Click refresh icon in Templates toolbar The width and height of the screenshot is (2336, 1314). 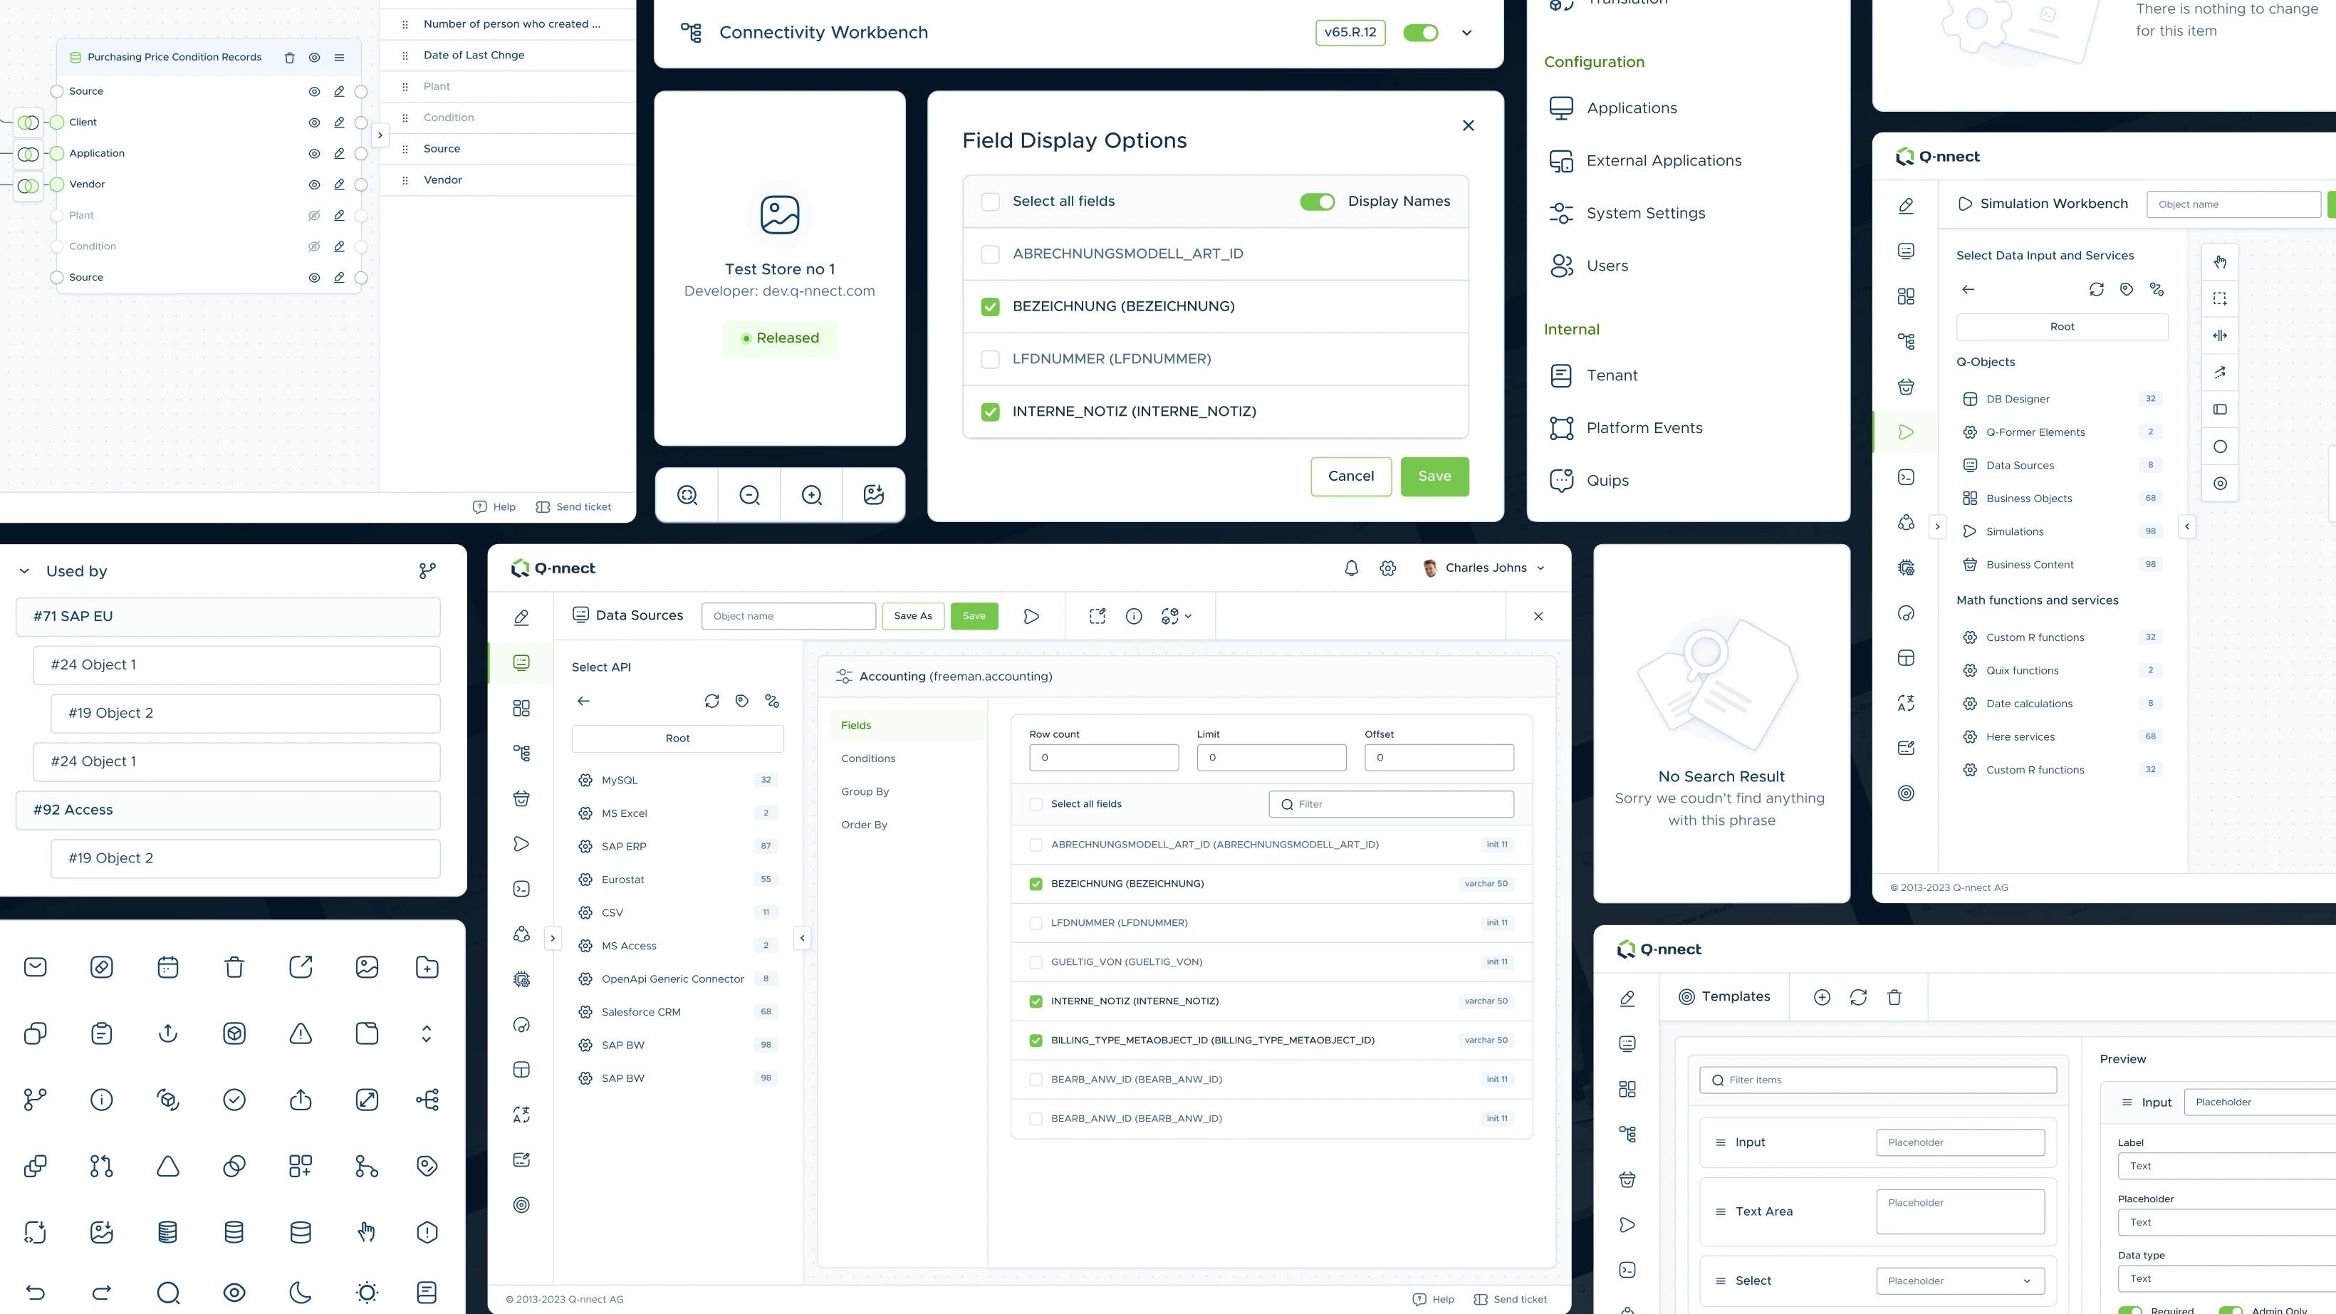coord(1858,998)
